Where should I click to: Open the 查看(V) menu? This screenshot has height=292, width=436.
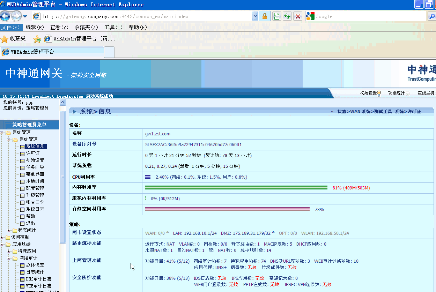[59, 28]
